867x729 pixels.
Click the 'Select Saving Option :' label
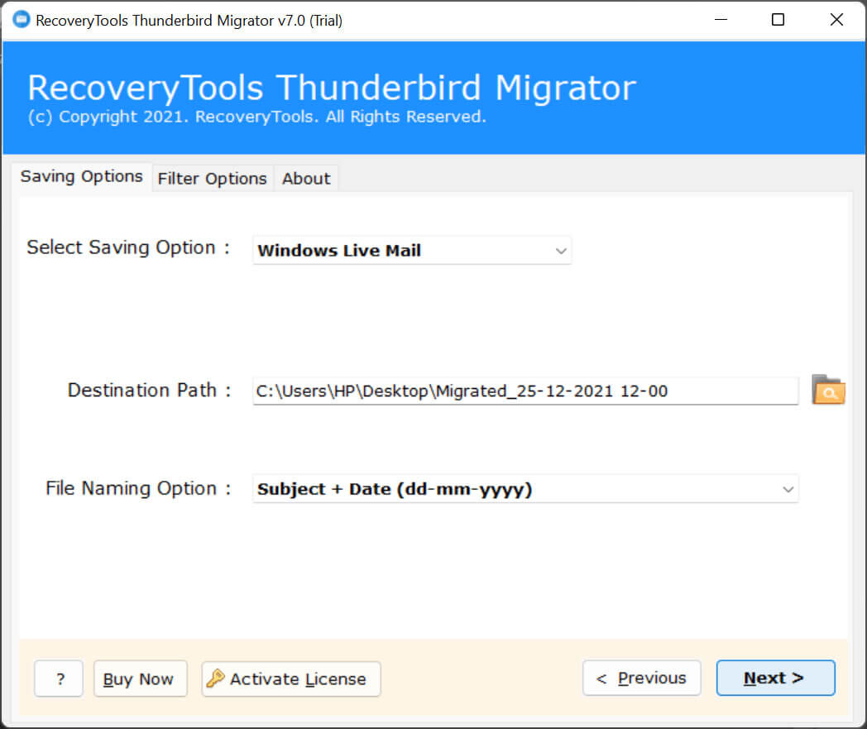tap(128, 247)
